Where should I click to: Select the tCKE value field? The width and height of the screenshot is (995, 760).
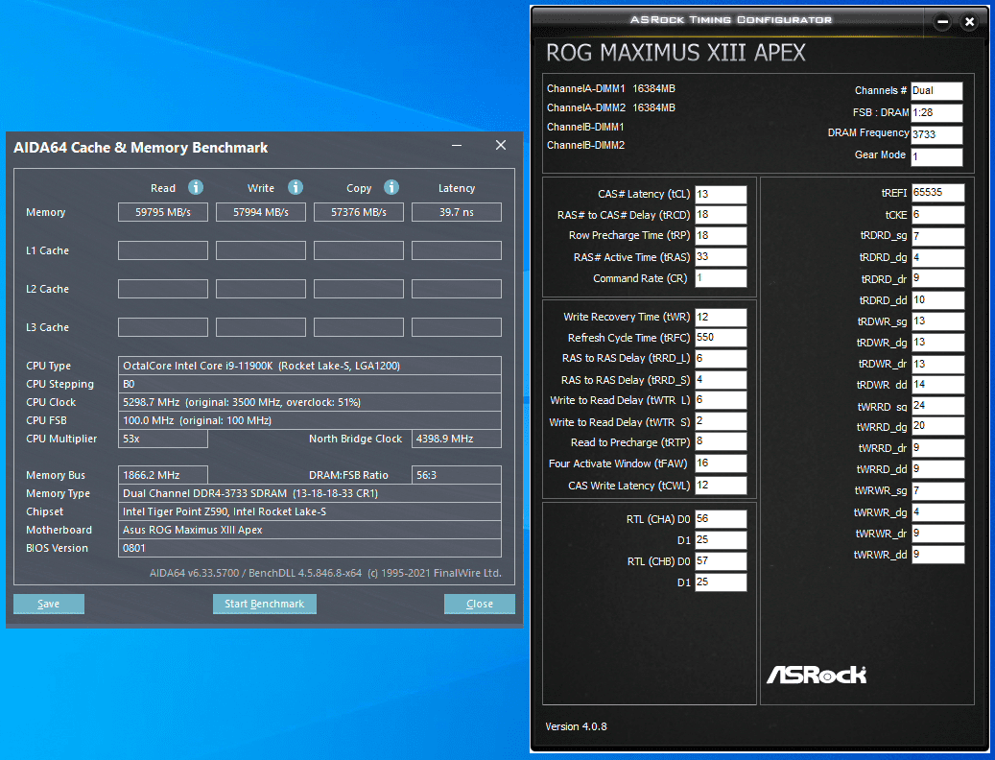937,214
